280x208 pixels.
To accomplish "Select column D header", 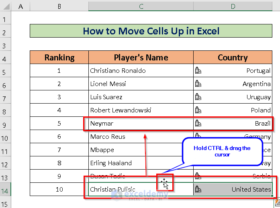I will 233,6.
